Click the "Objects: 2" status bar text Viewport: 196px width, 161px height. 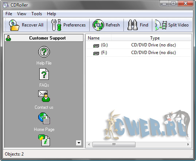click(14, 154)
